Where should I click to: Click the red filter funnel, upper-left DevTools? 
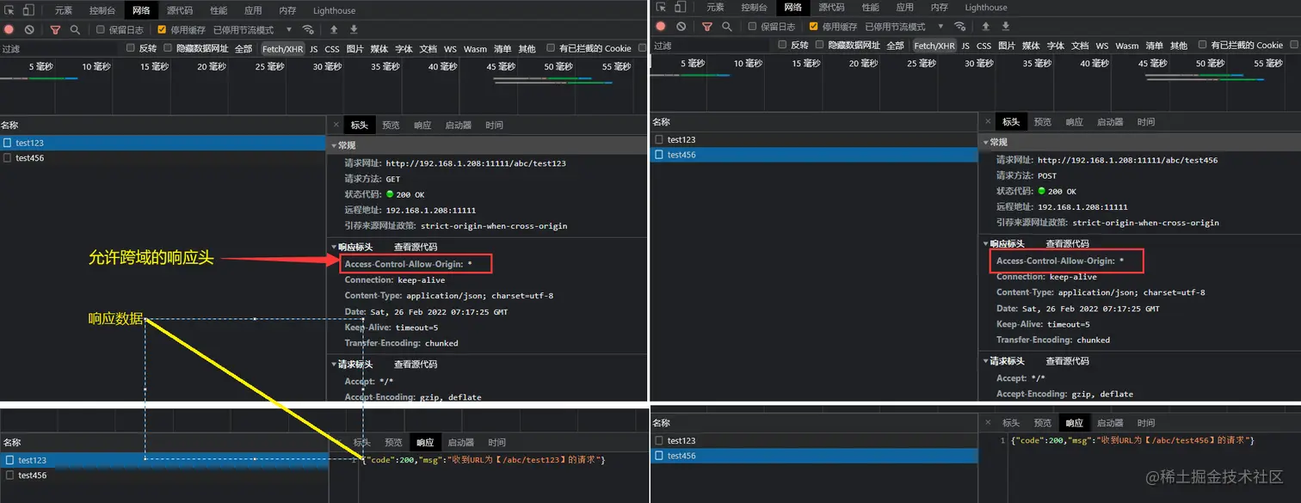point(55,29)
